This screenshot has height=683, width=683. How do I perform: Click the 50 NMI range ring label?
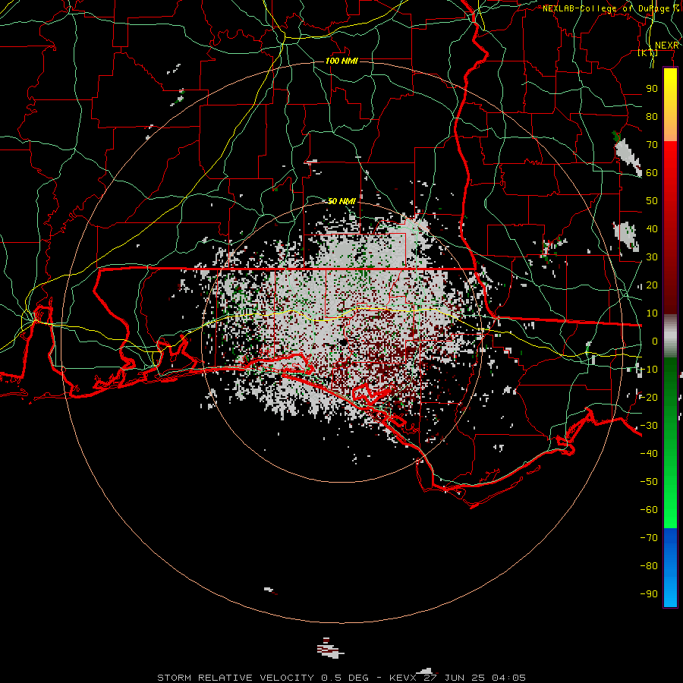tap(341, 201)
